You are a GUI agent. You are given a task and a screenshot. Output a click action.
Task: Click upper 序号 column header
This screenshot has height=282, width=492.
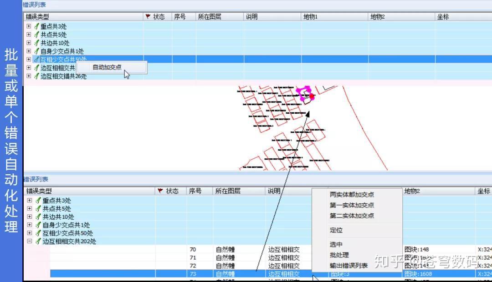[184, 17]
